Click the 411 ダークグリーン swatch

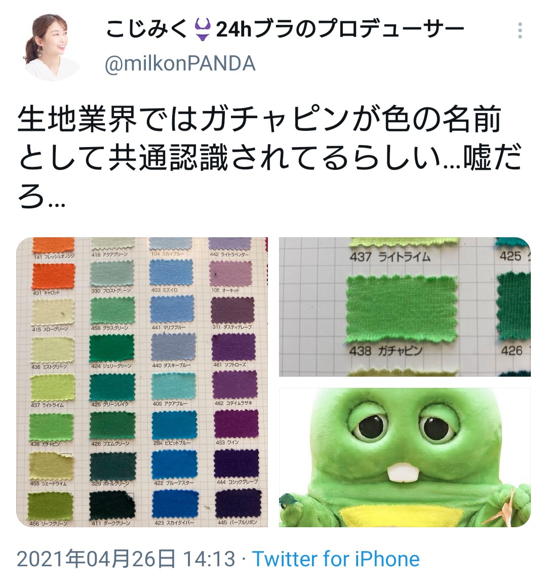(x=111, y=505)
